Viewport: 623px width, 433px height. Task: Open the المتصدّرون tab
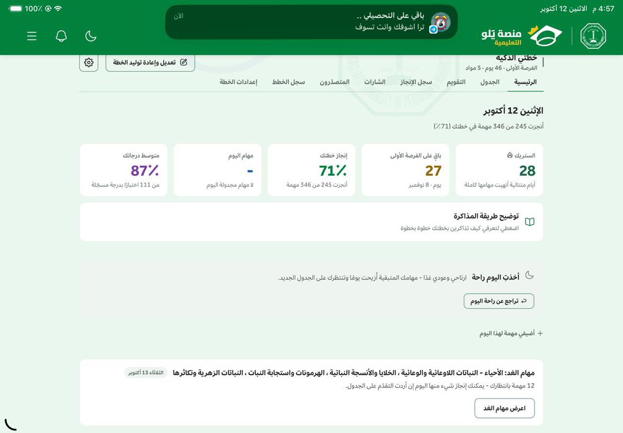[x=335, y=82]
